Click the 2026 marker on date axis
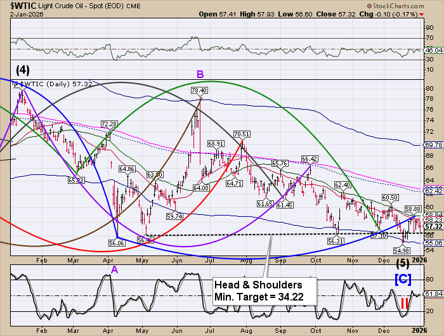 (x=416, y=259)
